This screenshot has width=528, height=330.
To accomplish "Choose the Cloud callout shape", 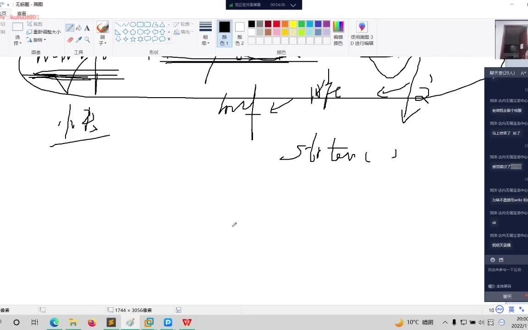I will (162, 39).
